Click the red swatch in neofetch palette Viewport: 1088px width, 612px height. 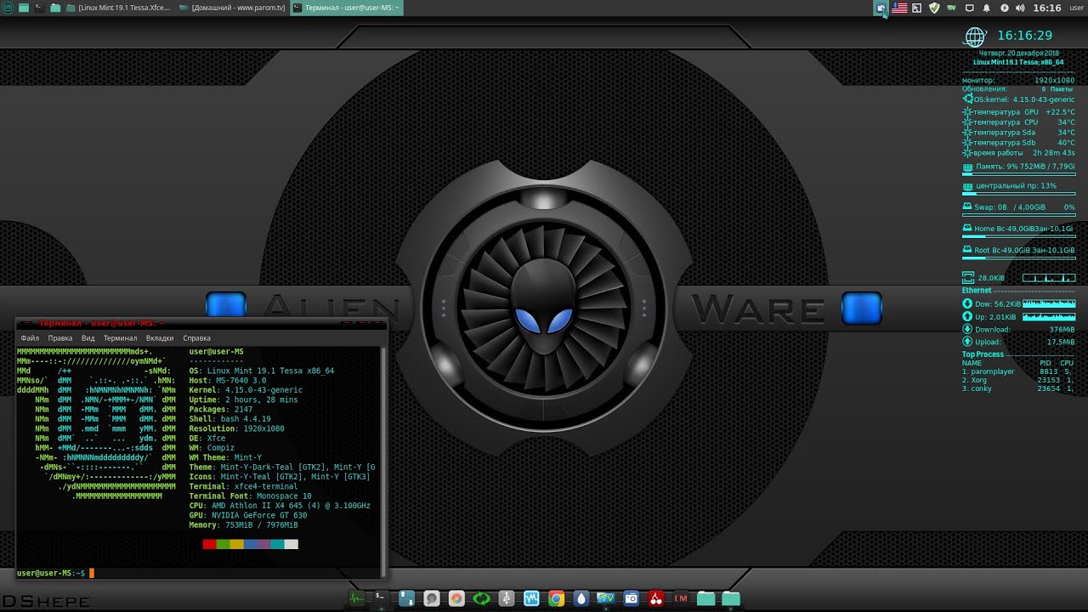(x=209, y=544)
